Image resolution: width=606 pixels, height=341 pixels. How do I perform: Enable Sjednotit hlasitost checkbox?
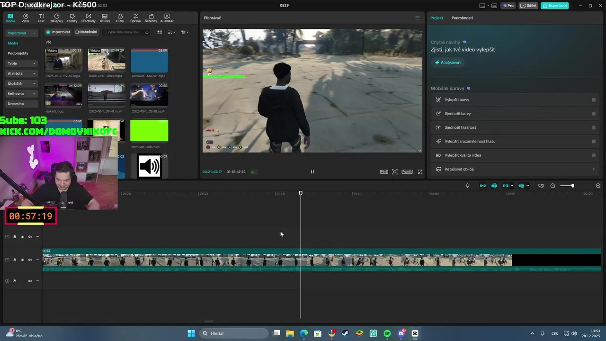click(x=593, y=127)
